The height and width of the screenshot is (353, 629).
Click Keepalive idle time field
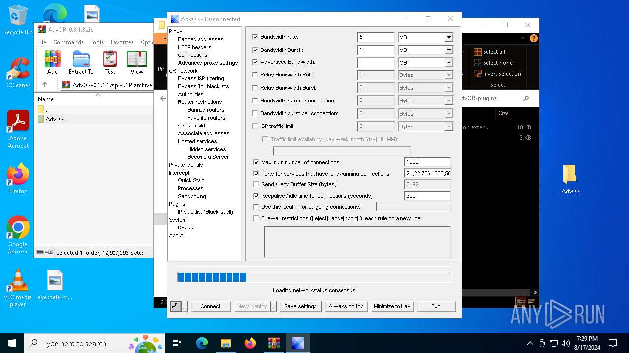[427, 196]
